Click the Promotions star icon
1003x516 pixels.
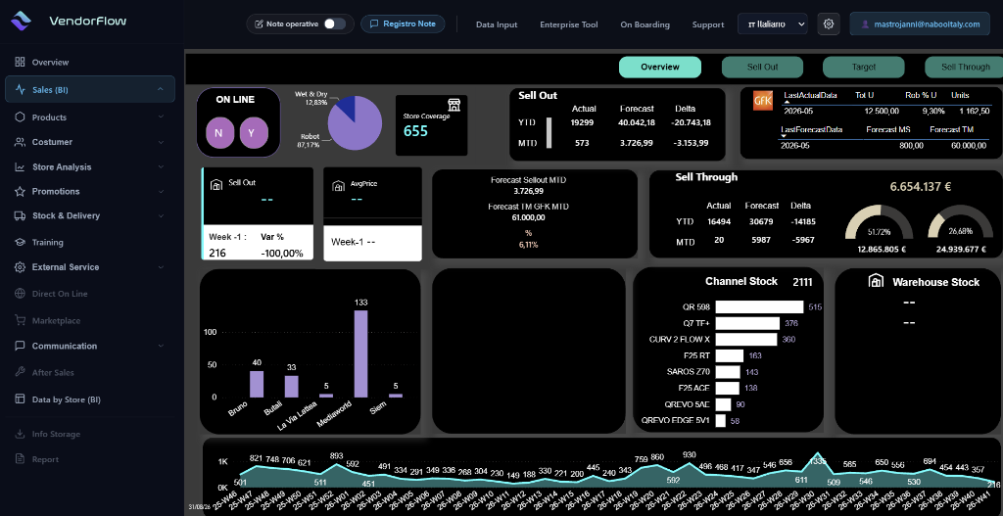click(x=20, y=191)
